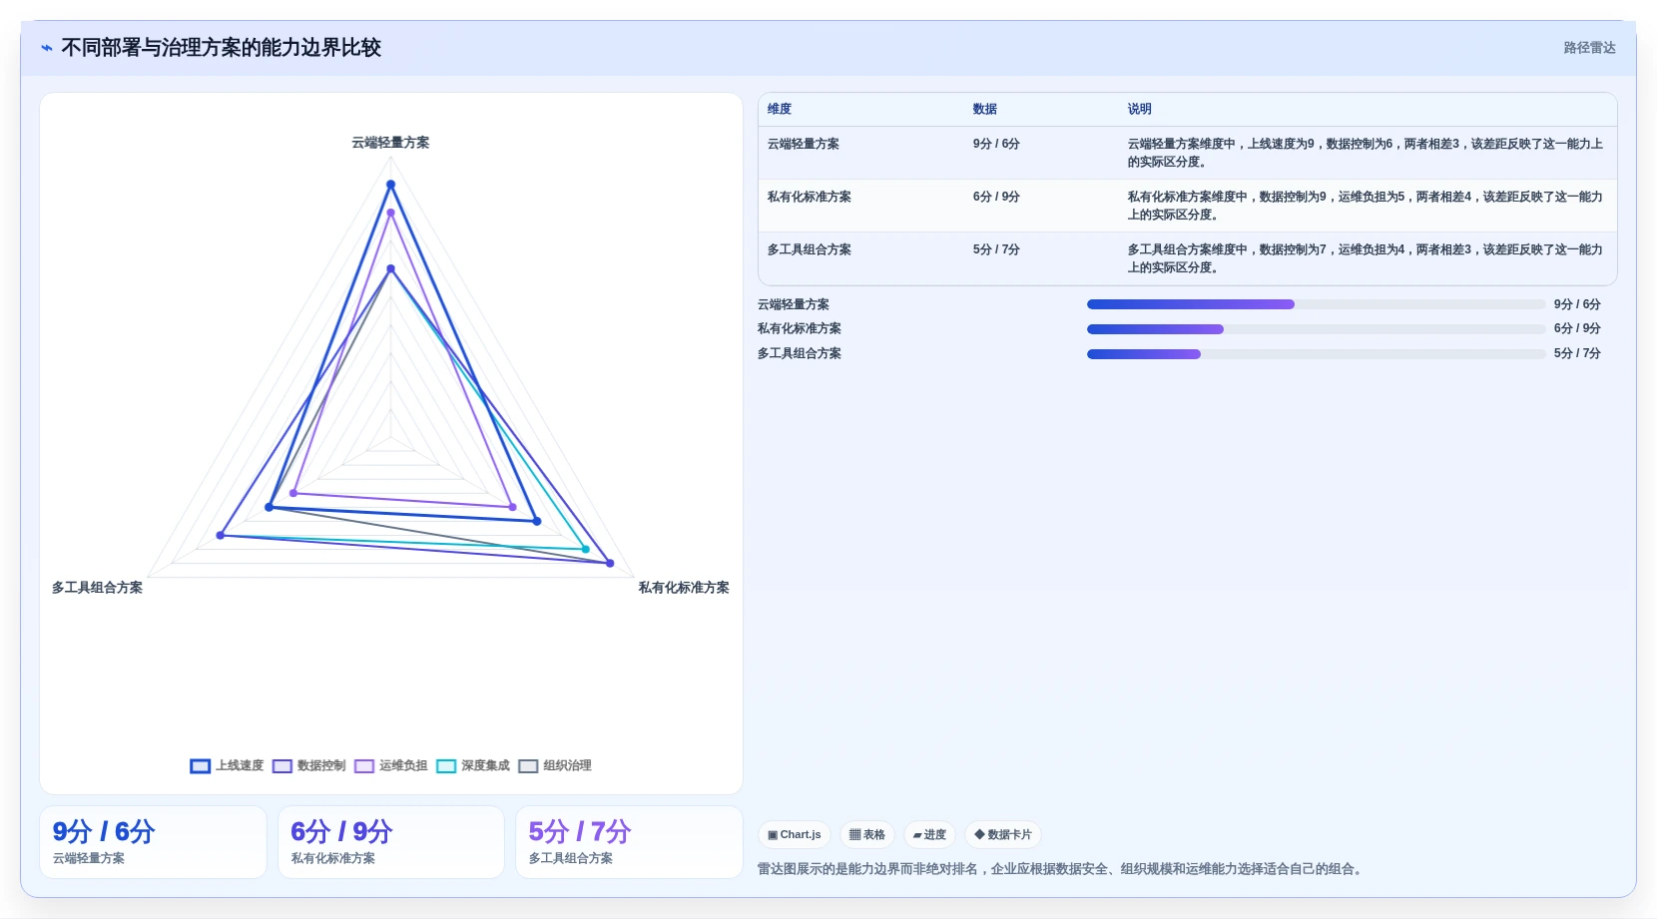This screenshot has height=919, width=1657.
Task: Click the 私有化标准方案 progress bar
Action: point(1316,329)
